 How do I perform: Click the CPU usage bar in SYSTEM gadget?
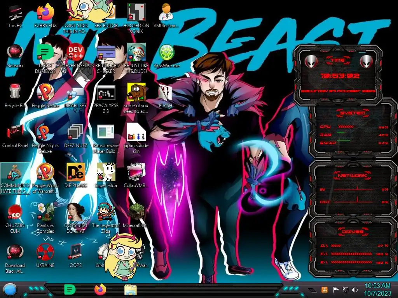point(346,126)
